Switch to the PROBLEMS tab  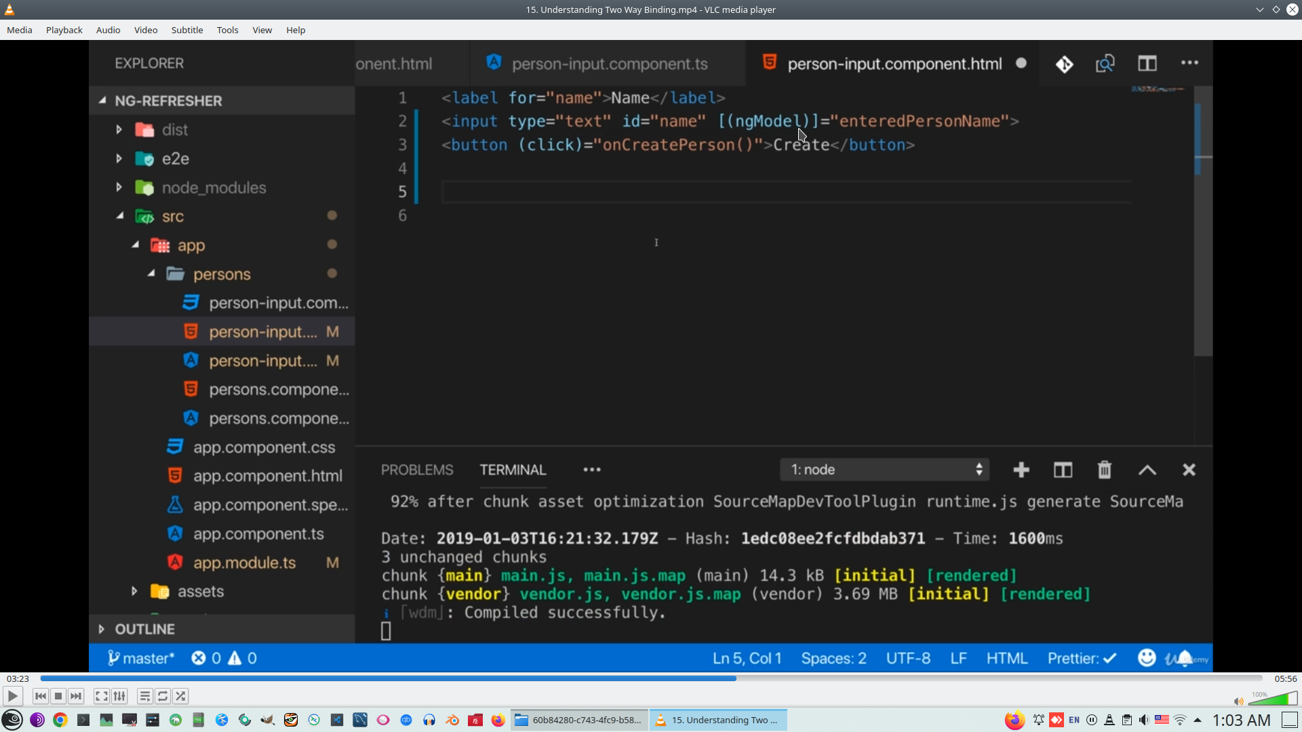click(x=416, y=469)
